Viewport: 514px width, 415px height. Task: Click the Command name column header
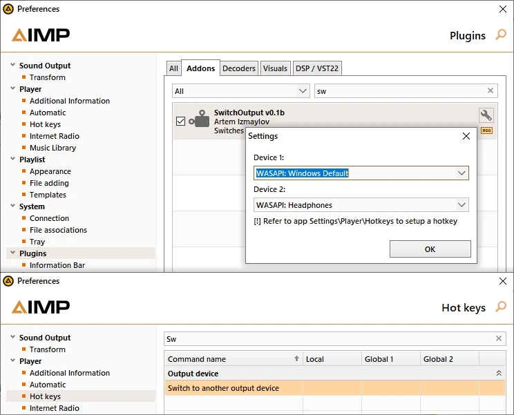tap(234, 359)
